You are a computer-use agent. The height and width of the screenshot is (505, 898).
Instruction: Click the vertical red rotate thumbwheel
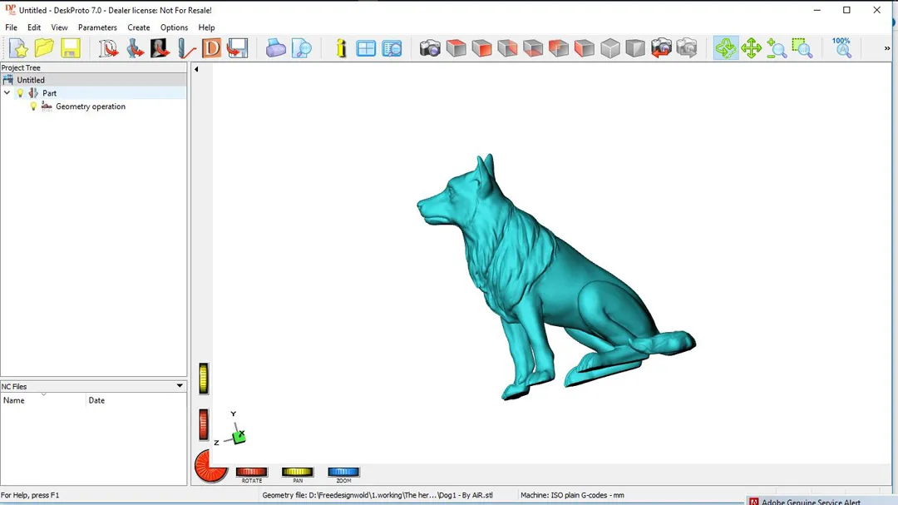(204, 425)
